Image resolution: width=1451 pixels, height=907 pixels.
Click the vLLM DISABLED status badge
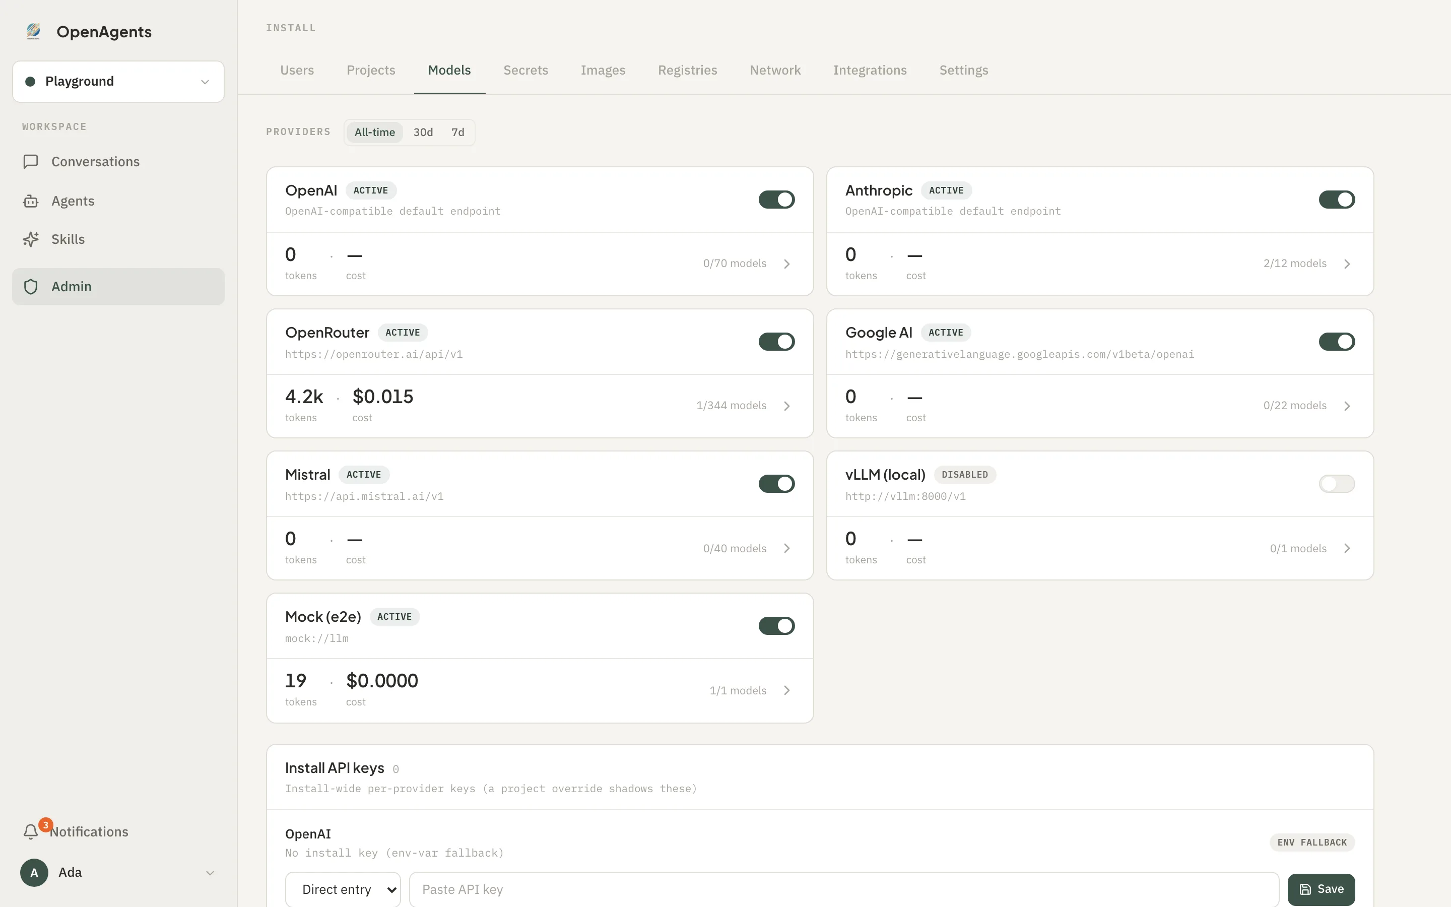coord(965,475)
